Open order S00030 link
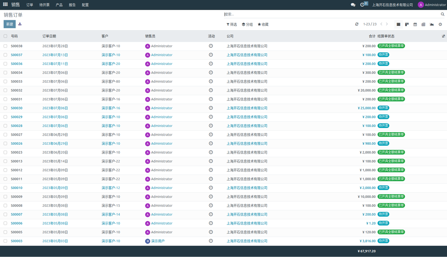The image size is (447, 257). [16, 108]
